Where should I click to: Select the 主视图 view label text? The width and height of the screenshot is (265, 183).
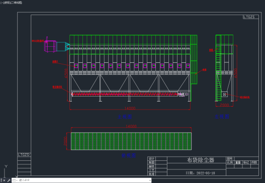point(125,117)
